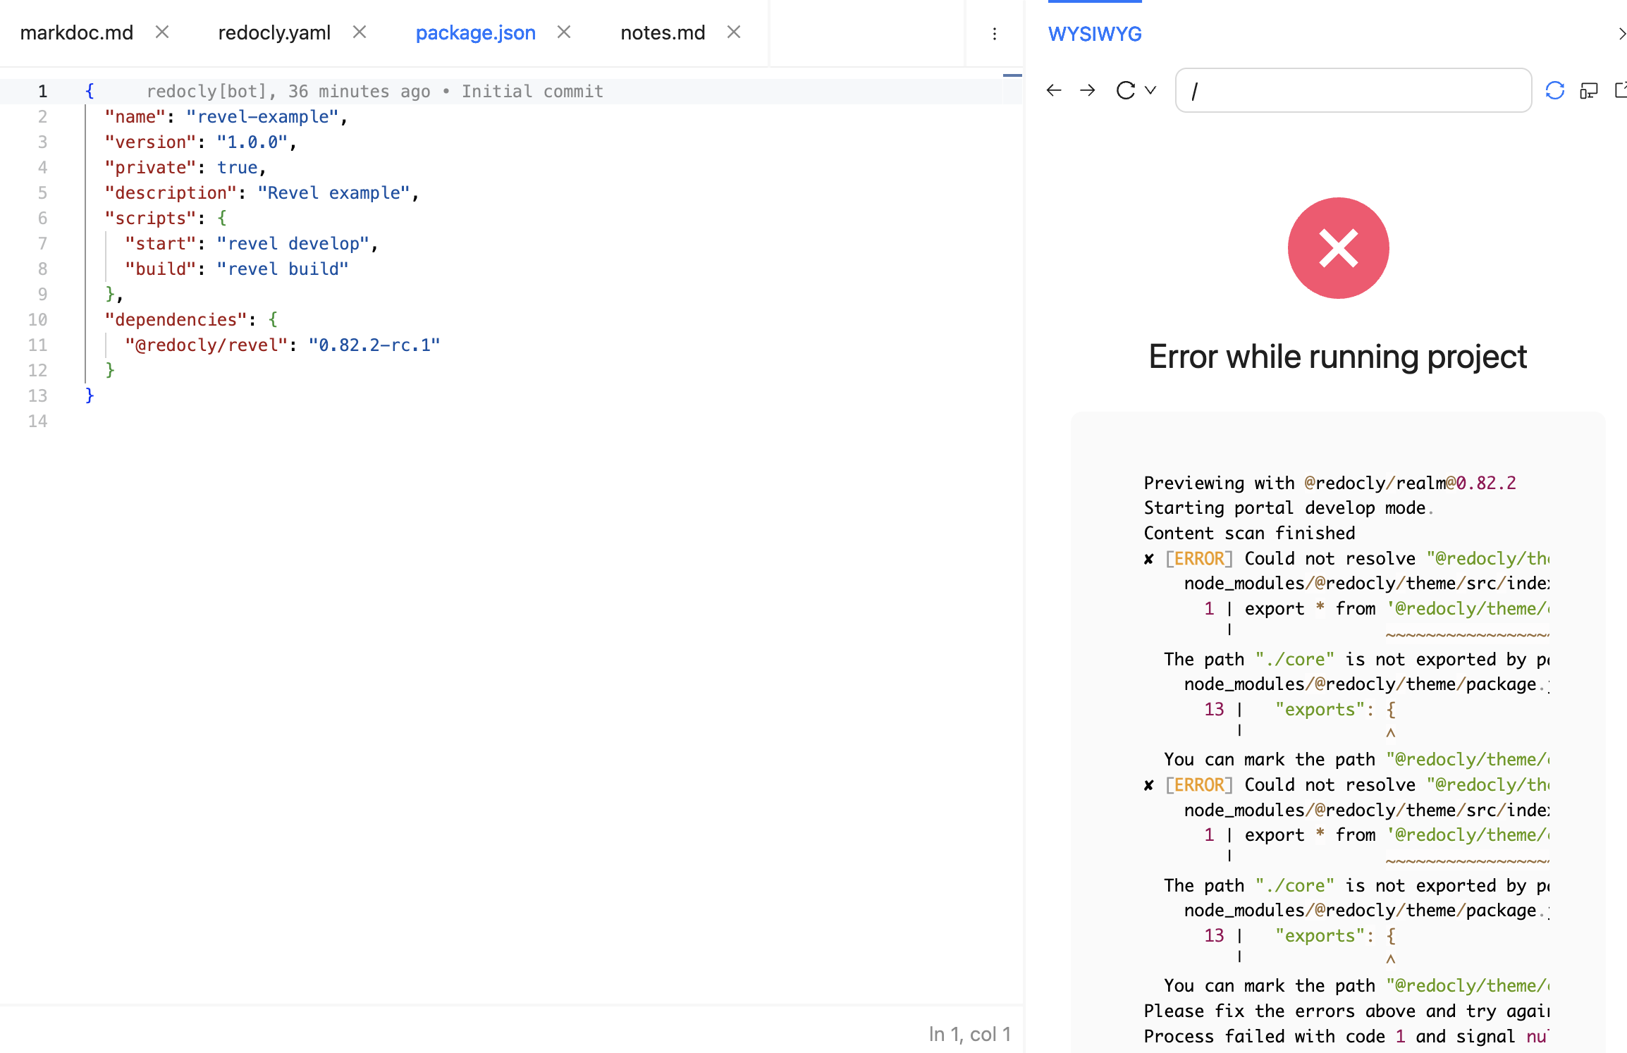Screen dimensions: 1627x1053
Task: Switch to the redocly.yaml tab
Action: coord(274,32)
